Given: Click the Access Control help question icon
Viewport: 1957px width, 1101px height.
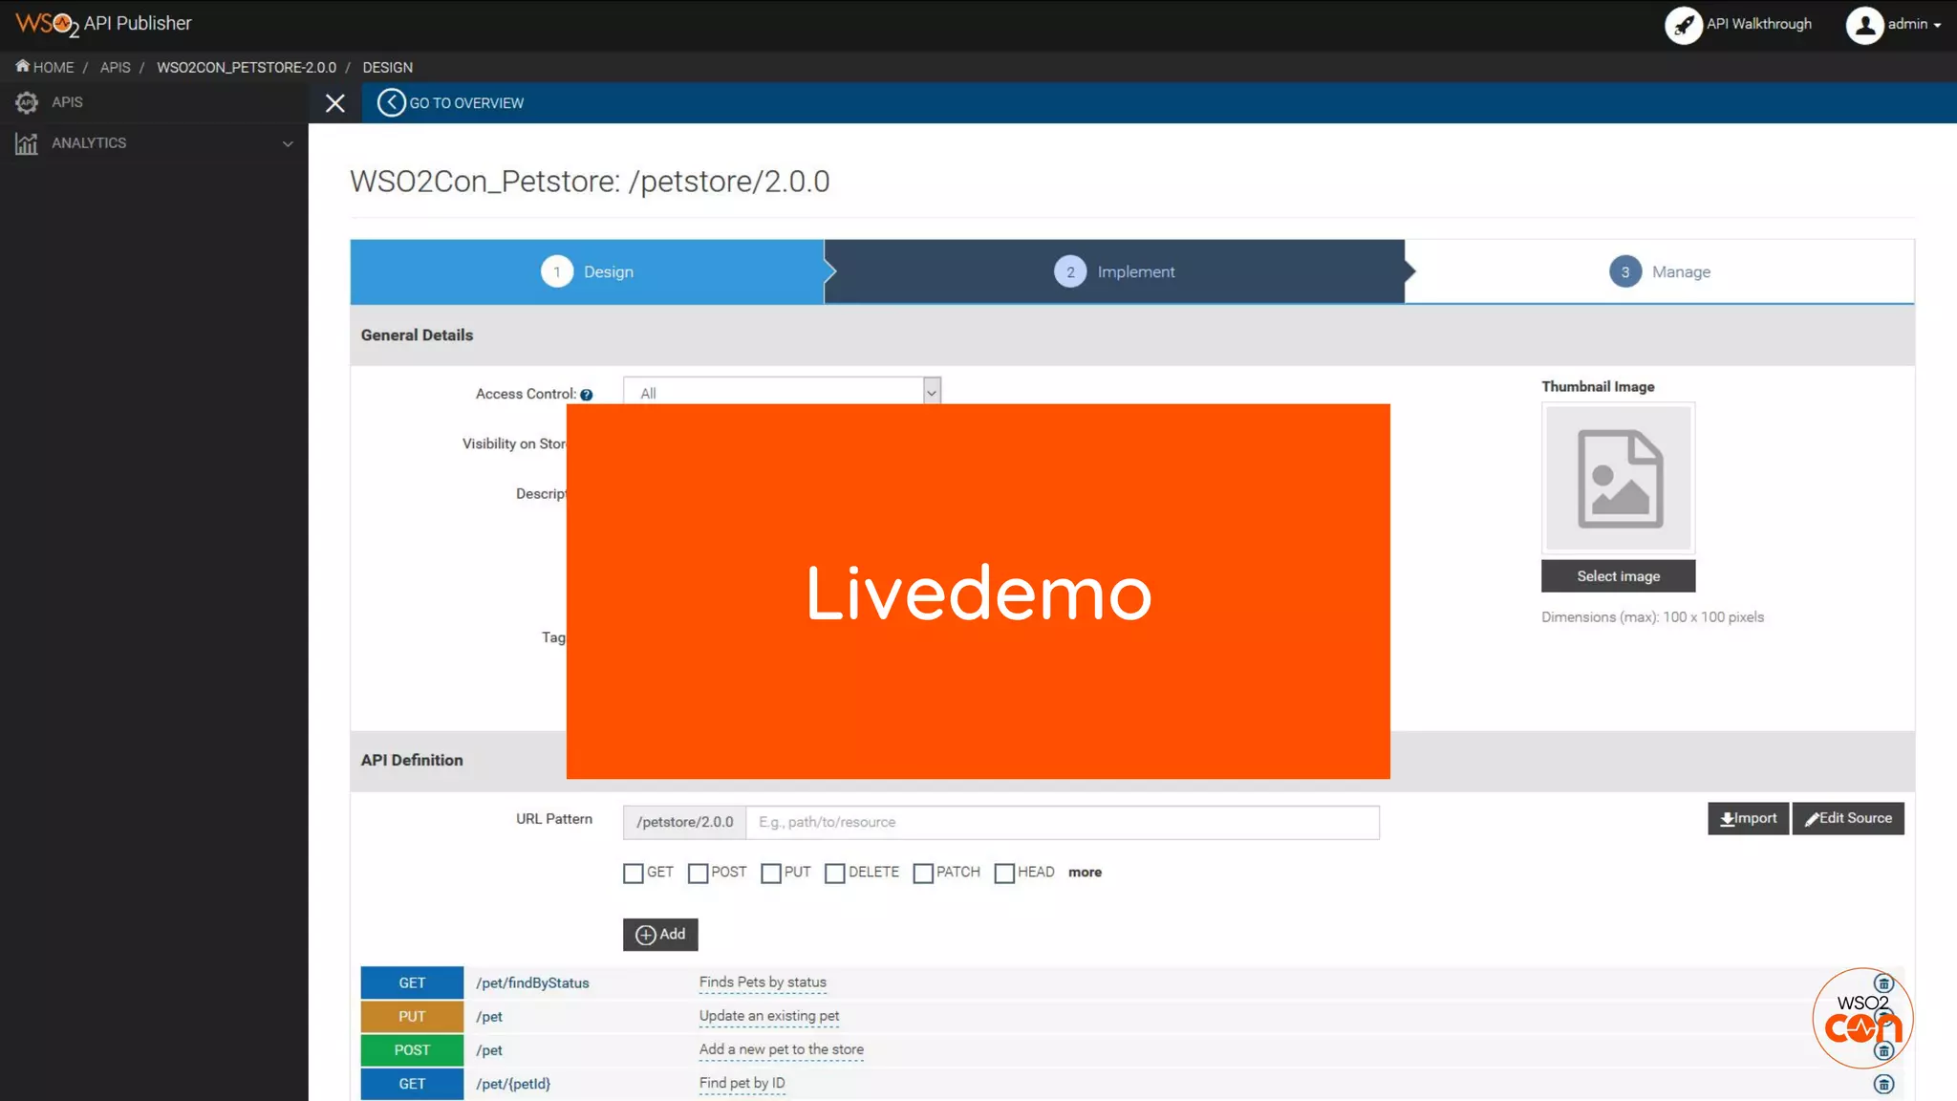Looking at the screenshot, I should point(587,395).
